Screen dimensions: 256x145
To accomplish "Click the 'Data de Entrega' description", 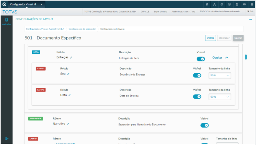I will point(129,96).
